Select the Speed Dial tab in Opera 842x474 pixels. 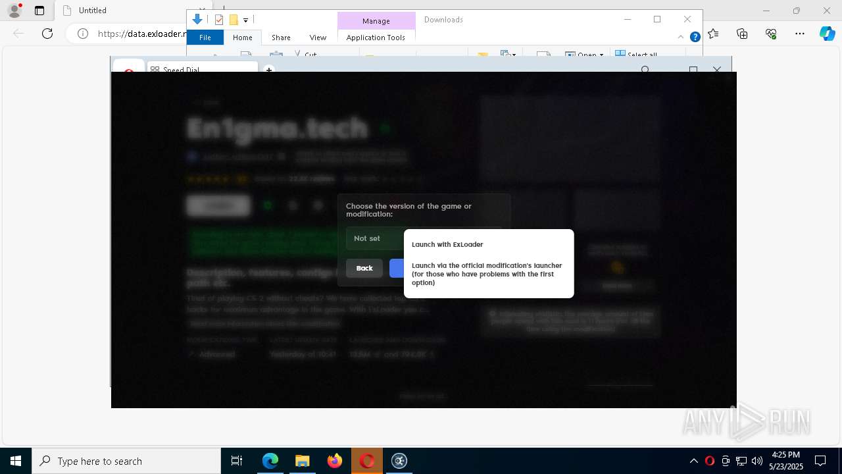tap(203, 68)
